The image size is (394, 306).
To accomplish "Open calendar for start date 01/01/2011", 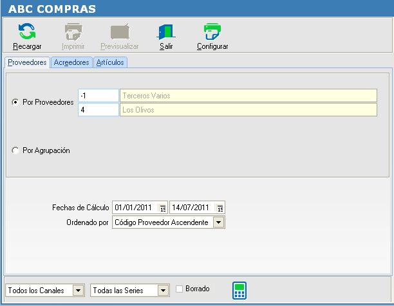I will coord(163,208).
